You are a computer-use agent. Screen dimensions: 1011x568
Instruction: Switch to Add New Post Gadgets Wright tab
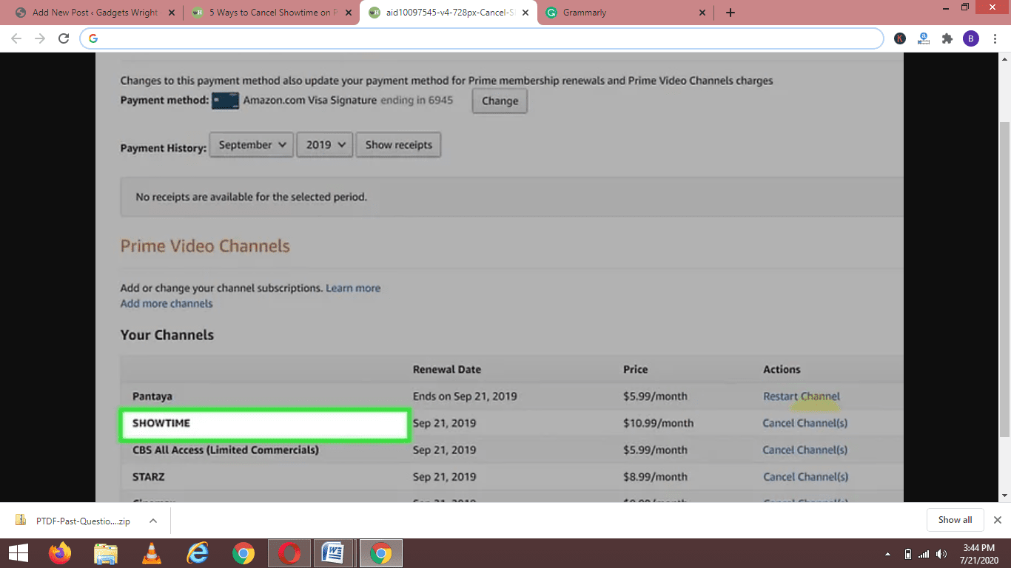[x=95, y=13]
